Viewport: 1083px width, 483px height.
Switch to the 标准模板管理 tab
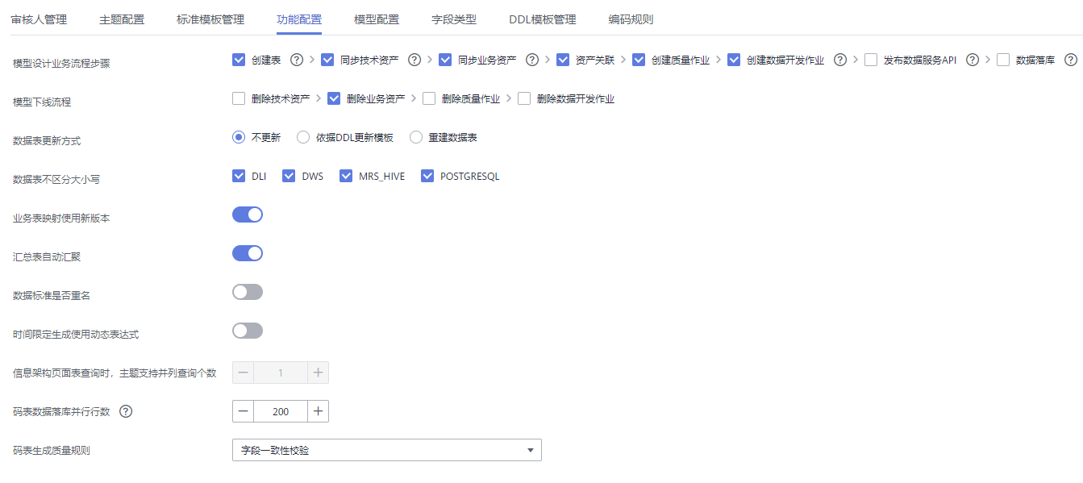click(x=210, y=19)
